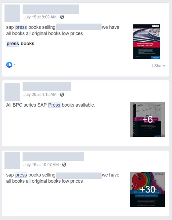
Task: Click the public globe icon on July 26 post
Action: [x=62, y=95]
